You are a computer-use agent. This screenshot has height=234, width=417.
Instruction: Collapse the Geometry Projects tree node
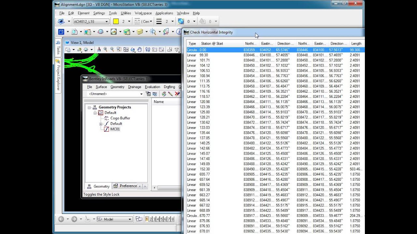[x=89, y=107]
